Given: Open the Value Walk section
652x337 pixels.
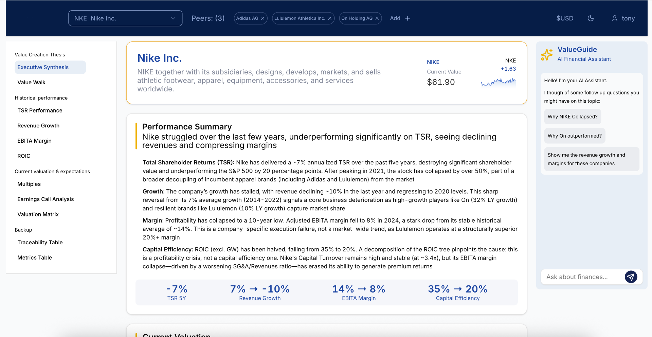Looking at the screenshot, I should coord(32,83).
